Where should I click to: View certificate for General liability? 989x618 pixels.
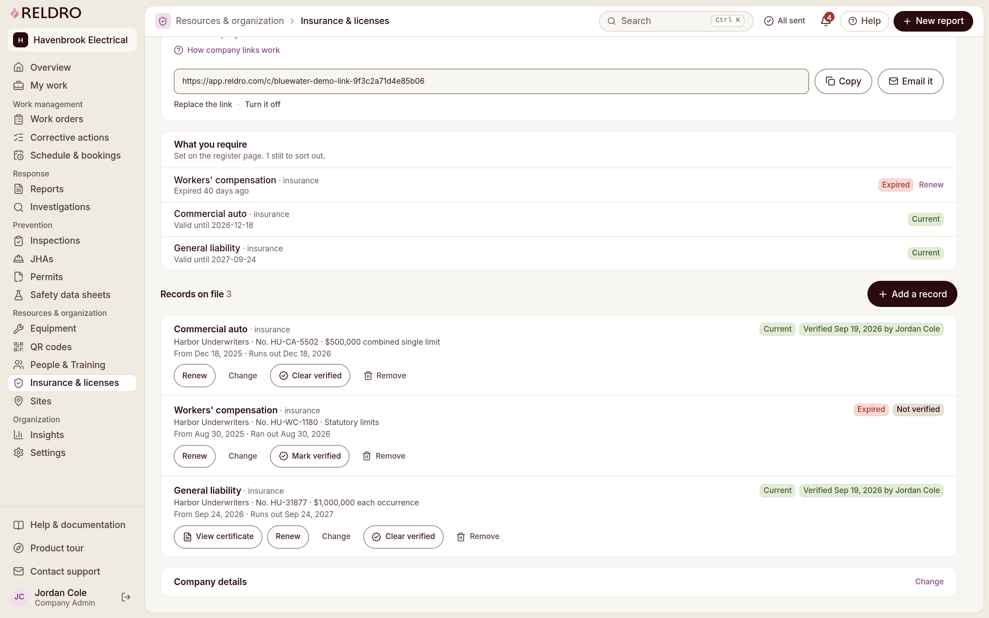[218, 537]
